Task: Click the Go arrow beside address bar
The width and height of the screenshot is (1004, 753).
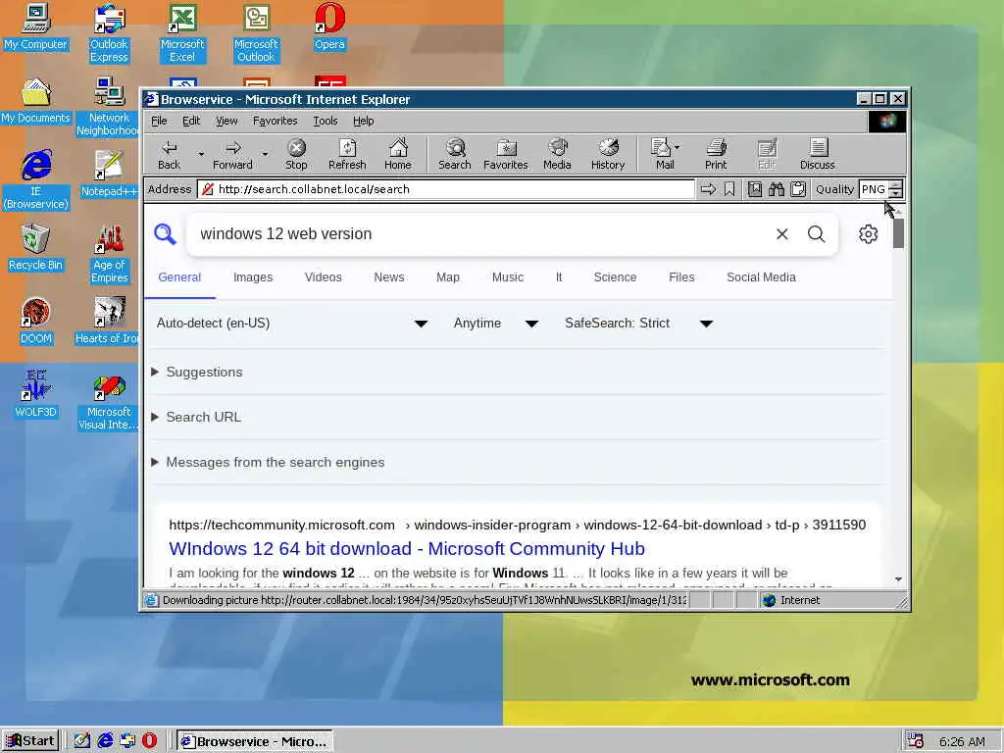Action: point(708,189)
